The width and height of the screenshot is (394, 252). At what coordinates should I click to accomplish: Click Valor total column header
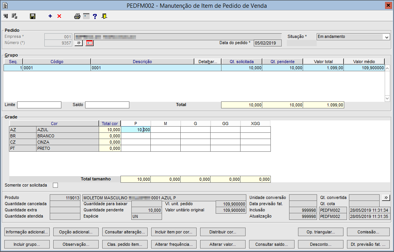[x=323, y=62]
